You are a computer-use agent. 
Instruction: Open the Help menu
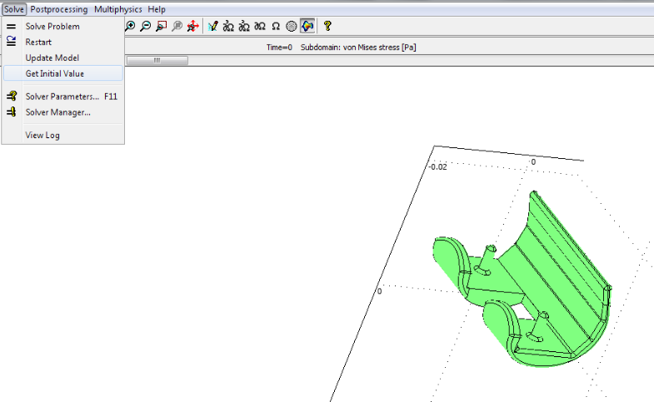tap(157, 9)
